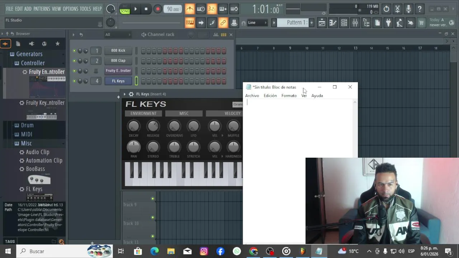Viewport: 459px width, 258px height.
Task: Click the tempo 90.000 display
Action: click(173, 9)
